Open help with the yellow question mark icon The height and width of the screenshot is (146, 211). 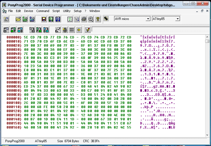tap(98, 19)
